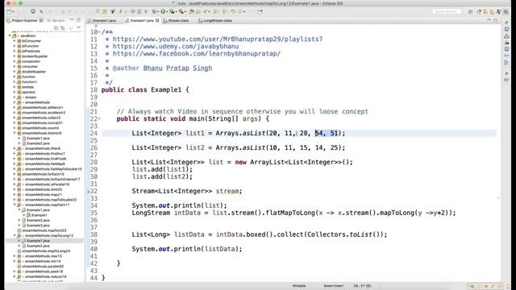Collapse All icon in Project Explorer

point(56,28)
